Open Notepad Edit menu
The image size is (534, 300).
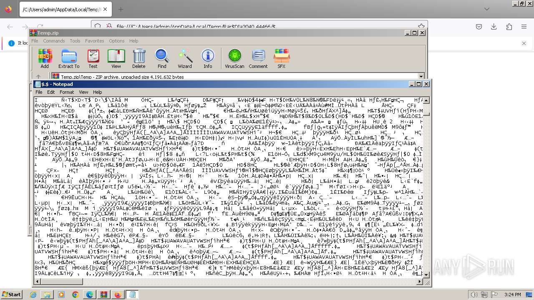51,92
